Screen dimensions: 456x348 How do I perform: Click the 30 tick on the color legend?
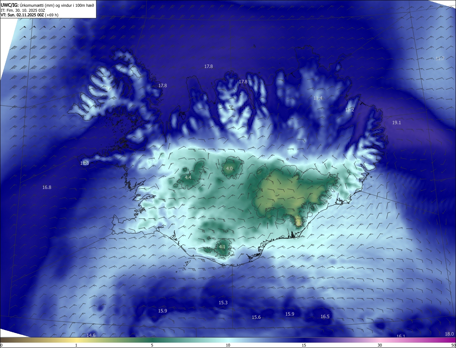[x=380, y=345]
